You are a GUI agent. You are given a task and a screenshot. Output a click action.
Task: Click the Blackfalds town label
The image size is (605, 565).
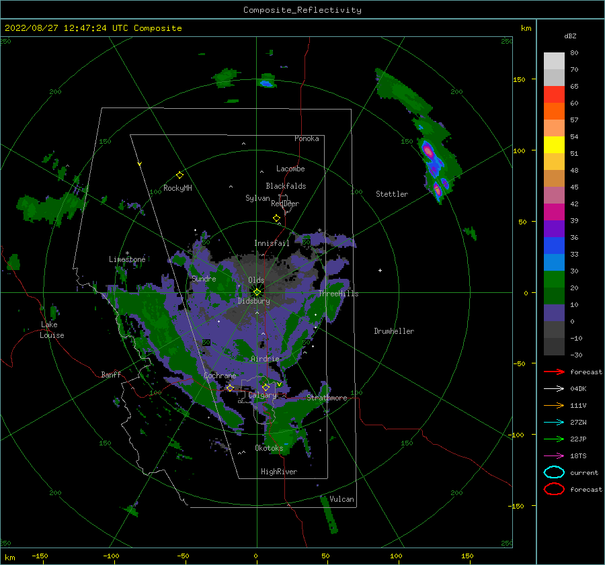pos(286,186)
